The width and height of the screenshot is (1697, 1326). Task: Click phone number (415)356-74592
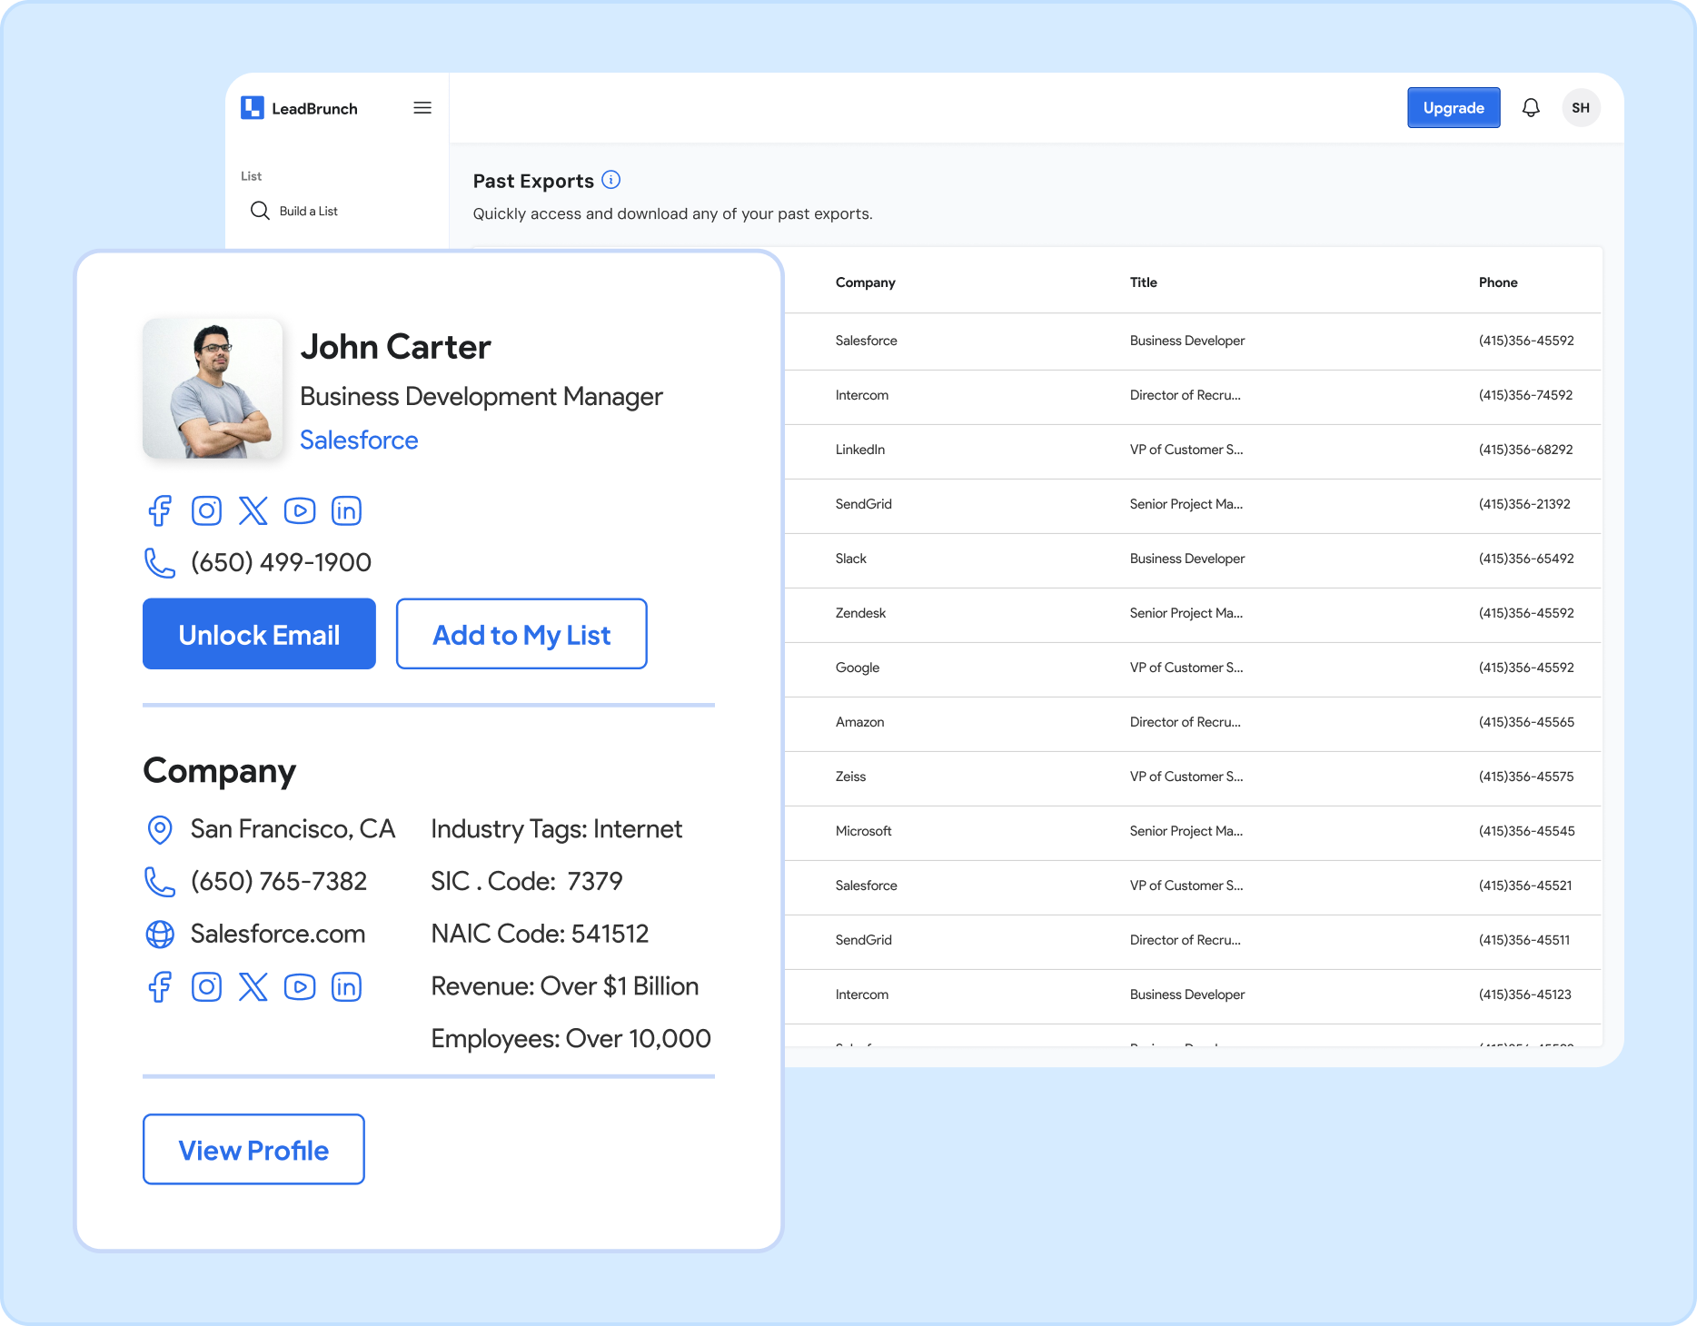tap(1525, 395)
